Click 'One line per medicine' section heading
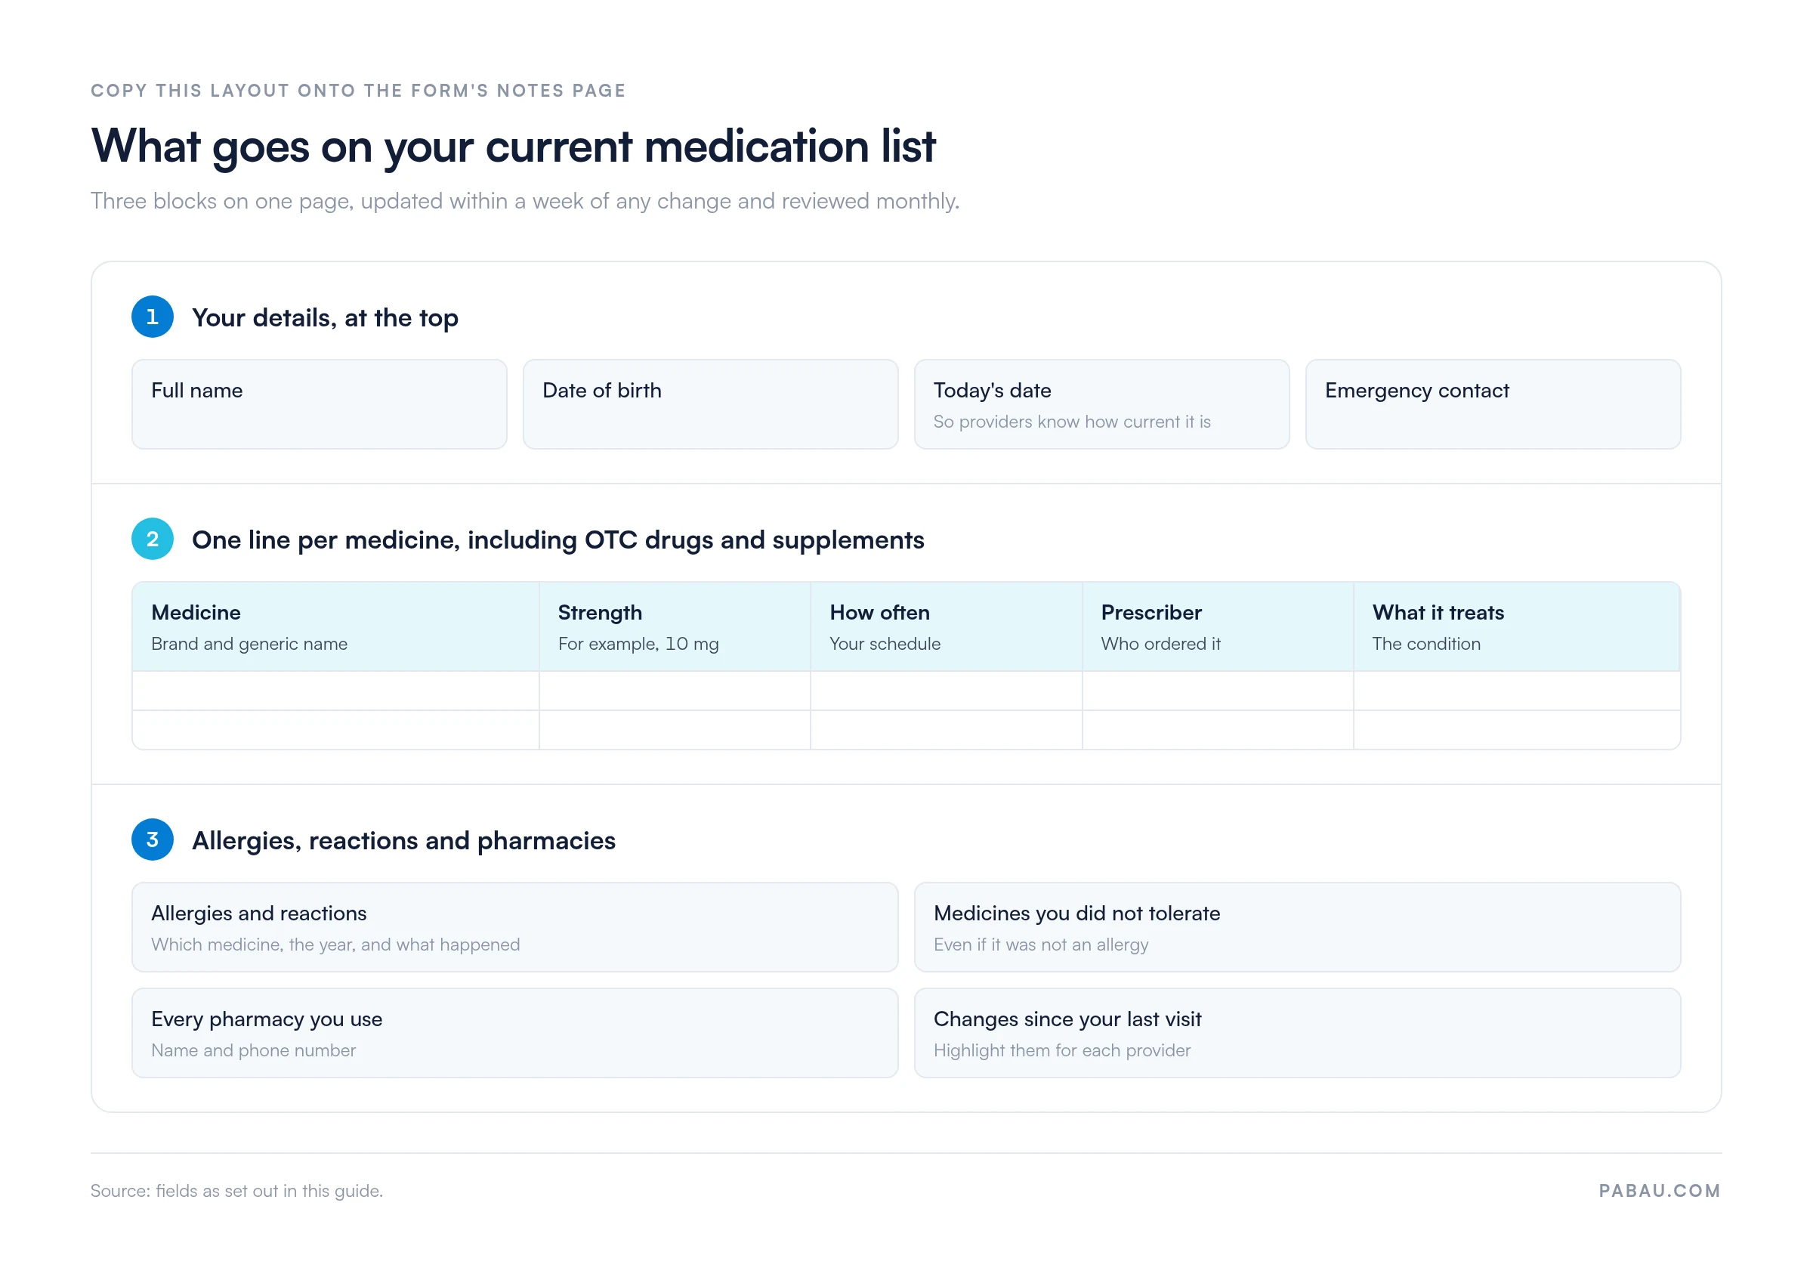 (558, 540)
